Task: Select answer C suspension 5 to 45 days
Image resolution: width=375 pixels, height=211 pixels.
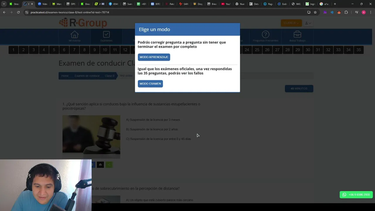Action: tap(158, 139)
